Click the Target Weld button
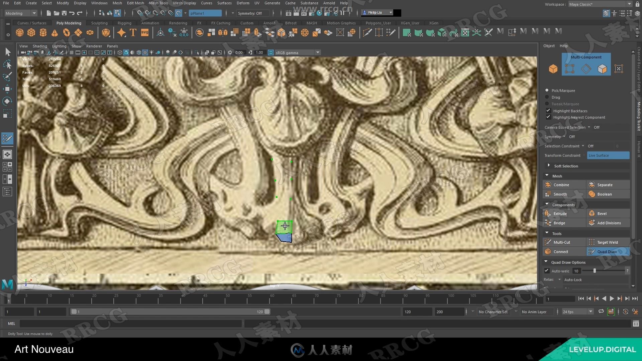The height and width of the screenshot is (361, 642). point(608,242)
